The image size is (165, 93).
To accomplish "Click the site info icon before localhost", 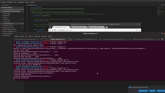I will (x=58, y=30).
